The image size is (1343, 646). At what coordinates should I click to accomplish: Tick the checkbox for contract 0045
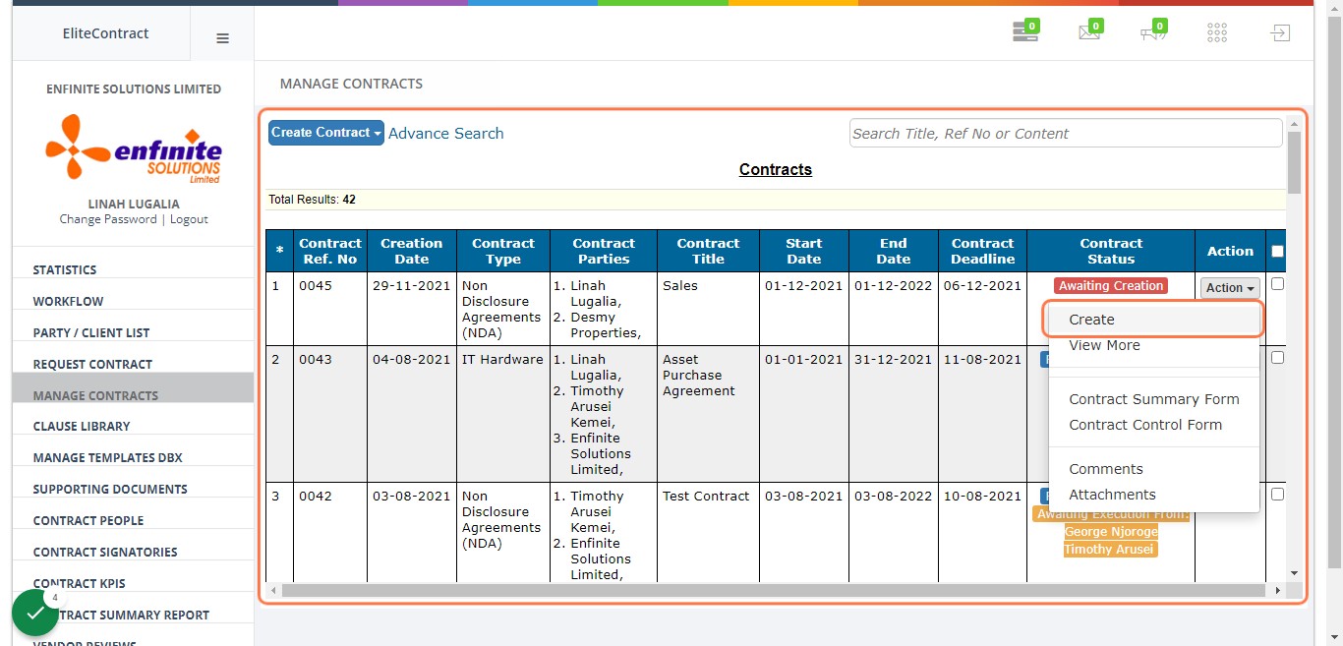pyautogui.click(x=1277, y=284)
